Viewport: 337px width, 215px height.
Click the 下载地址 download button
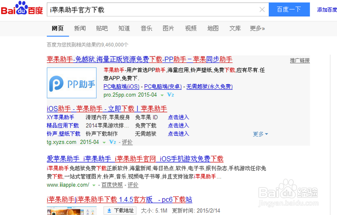(120, 211)
